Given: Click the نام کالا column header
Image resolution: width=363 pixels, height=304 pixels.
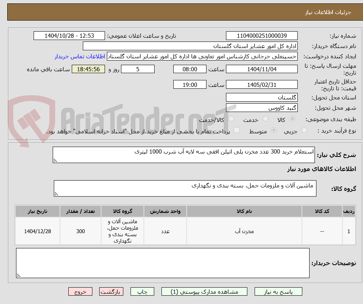Looking at the screenshot, I should [244, 211].
